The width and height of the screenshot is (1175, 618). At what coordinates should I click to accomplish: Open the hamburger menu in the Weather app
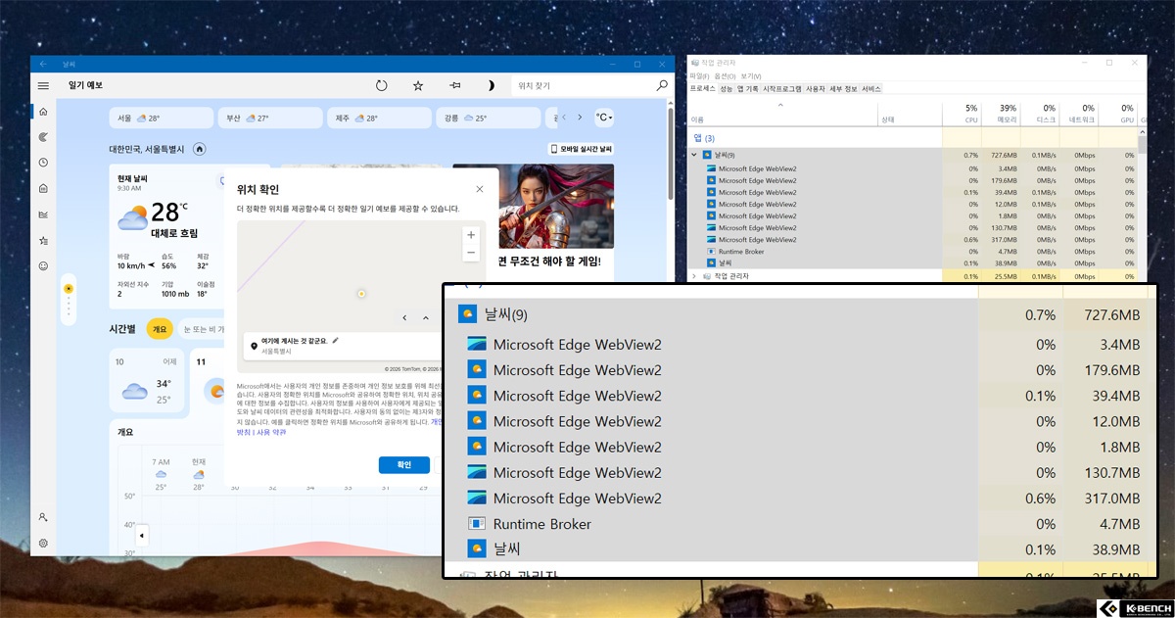[x=43, y=86]
